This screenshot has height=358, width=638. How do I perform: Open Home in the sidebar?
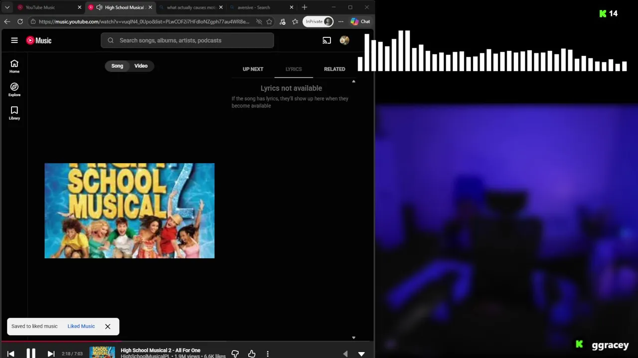click(x=14, y=66)
